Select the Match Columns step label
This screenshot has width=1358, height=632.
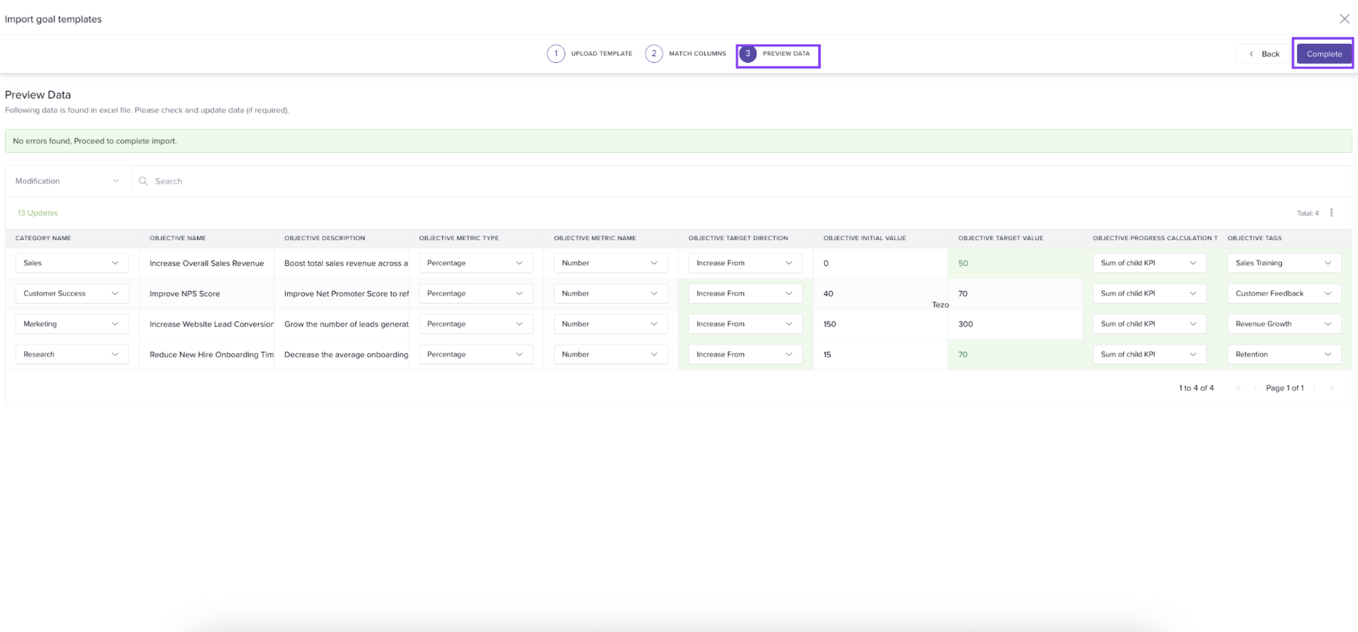(697, 54)
